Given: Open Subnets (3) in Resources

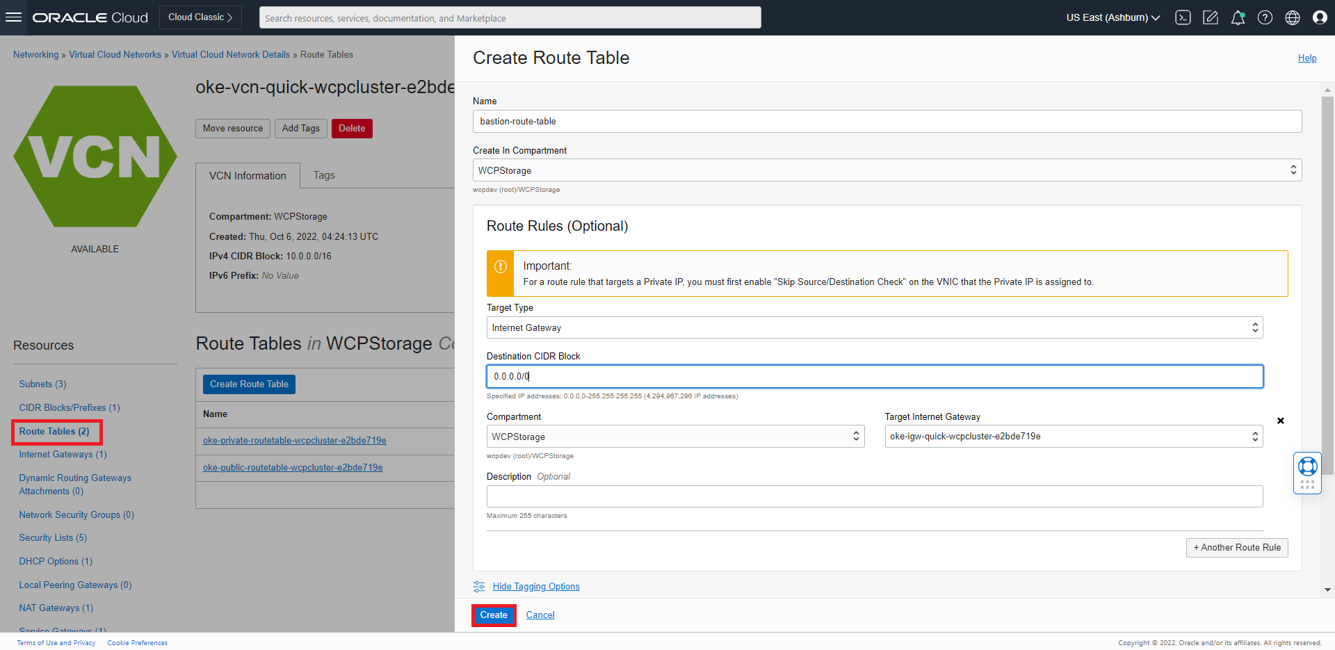Looking at the screenshot, I should (42, 384).
